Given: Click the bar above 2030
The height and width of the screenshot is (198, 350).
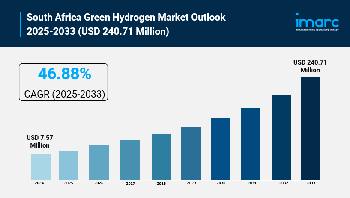Looking at the screenshot, I should click(221, 148).
